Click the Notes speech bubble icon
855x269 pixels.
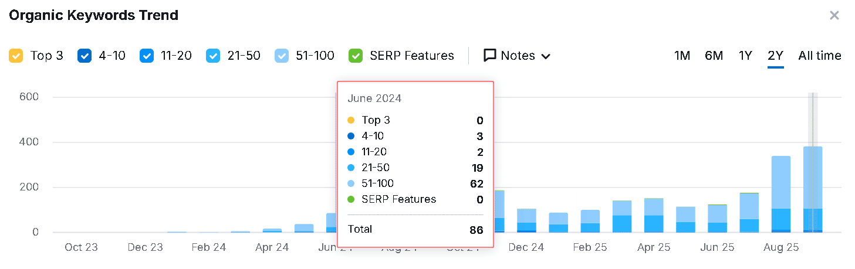pyautogui.click(x=490, y=56)
